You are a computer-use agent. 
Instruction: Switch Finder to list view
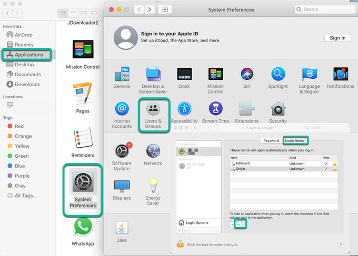pyautogui.click(x=73, y=13)
